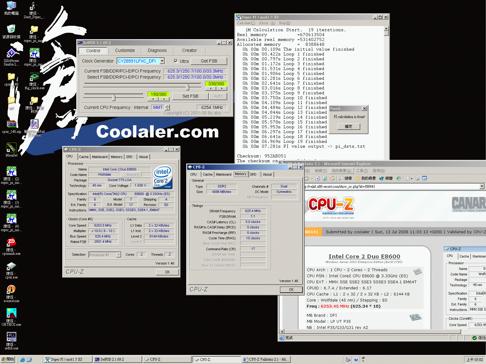
Task: Click OK in the CPU-Z Memory window
Action: tap(291, 290)
